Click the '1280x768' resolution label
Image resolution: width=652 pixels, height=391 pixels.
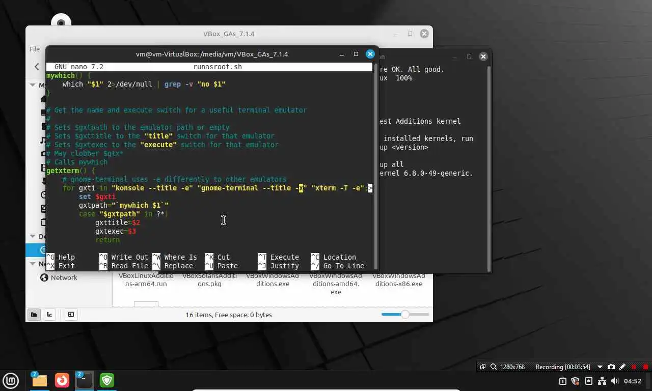coord(512,367)
